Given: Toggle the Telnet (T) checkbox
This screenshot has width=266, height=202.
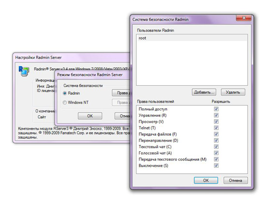Looking at the screenshot, I should (216, 128).
